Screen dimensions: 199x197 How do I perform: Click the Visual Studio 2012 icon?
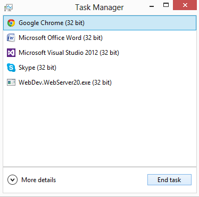coord(11,53)
